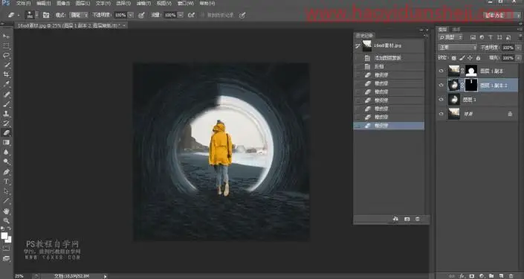Select the Magic Wand tool
524x279 pixels.
click(x=6, y=65)
